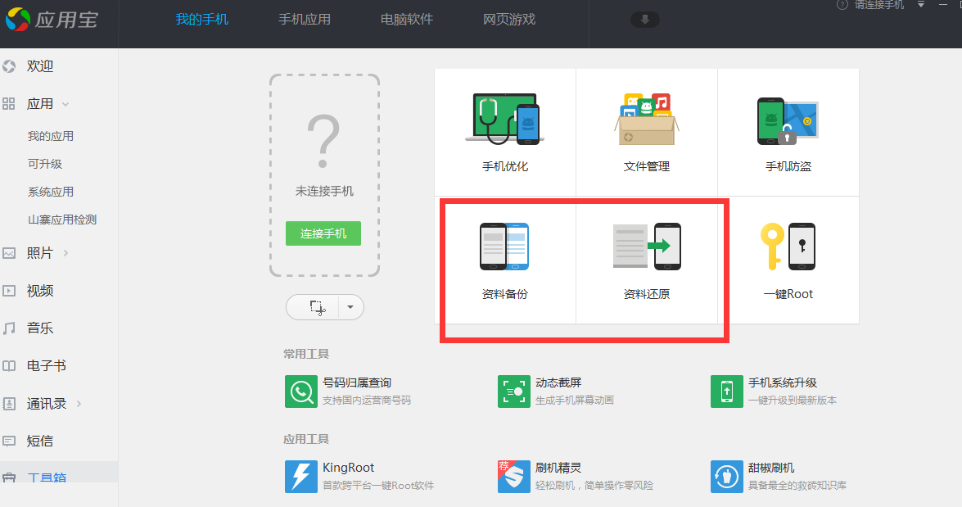
Task: Open the 手机系统升级 label link
Action: tap(783, 383)
